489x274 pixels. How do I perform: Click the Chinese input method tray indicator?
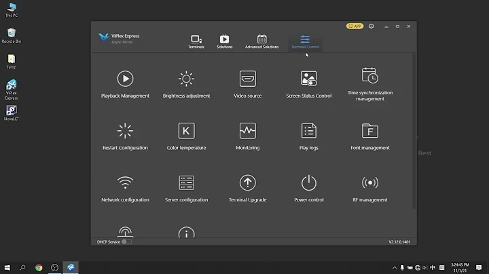pyautogui.click(x=432, y=267)
